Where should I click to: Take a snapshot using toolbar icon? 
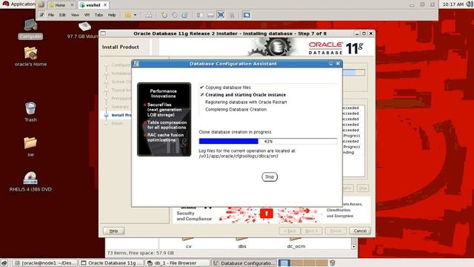click(164, 15)
